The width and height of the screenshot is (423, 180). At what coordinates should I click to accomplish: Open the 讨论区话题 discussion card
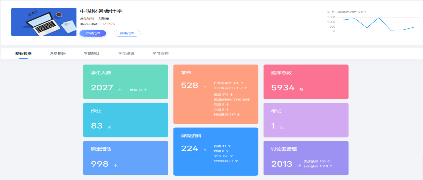306,158
